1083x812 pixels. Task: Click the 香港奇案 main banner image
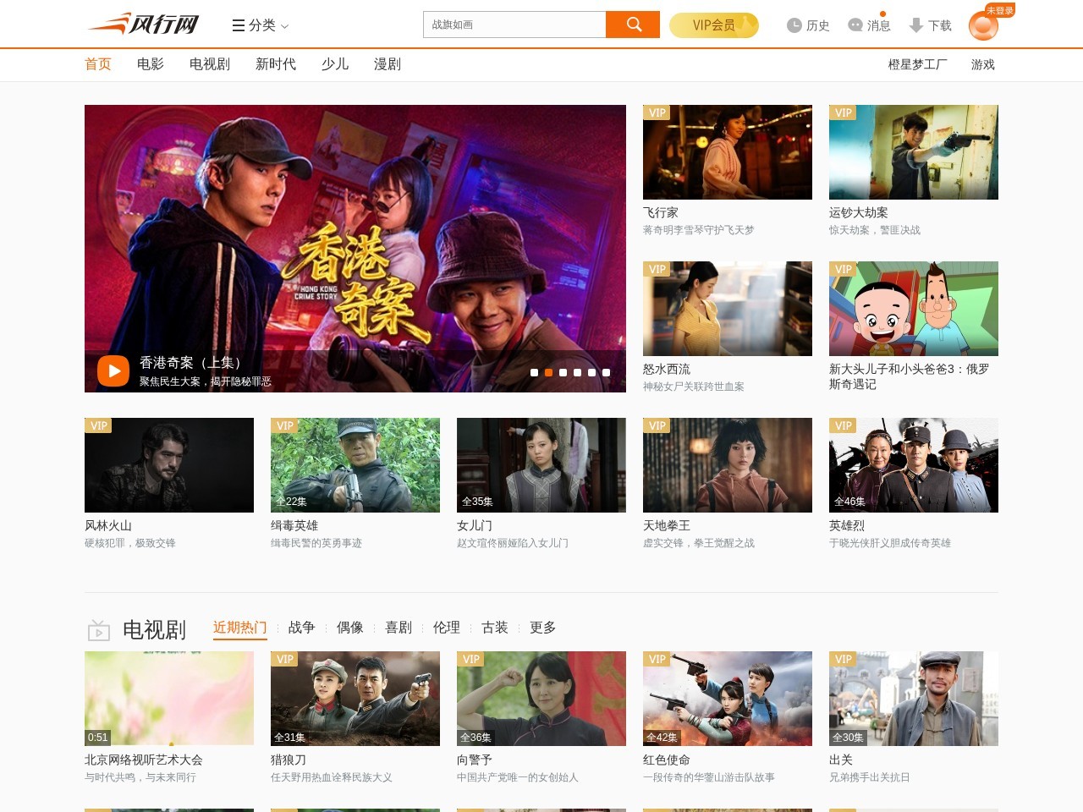coord(355,249)
